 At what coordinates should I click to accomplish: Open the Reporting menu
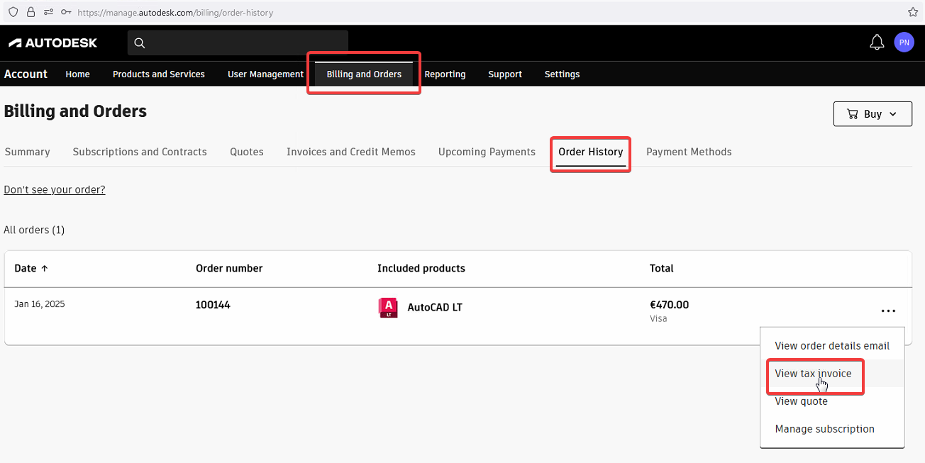pos(445,74)
